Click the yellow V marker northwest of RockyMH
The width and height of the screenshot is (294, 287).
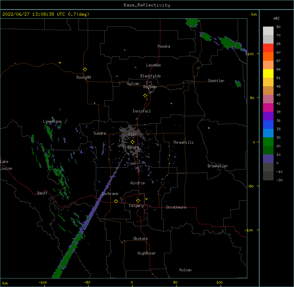[x=60, y=63]
